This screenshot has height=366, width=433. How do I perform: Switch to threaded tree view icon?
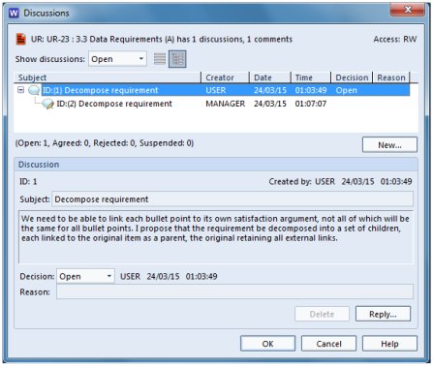[177, 59]
